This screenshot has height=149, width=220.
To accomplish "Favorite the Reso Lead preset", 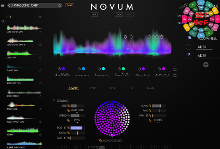I will click(40, 109).
